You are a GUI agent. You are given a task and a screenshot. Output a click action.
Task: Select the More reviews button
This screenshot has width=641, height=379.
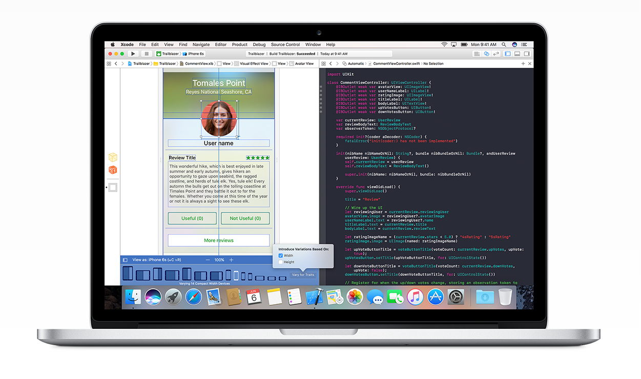pos(219,240)
